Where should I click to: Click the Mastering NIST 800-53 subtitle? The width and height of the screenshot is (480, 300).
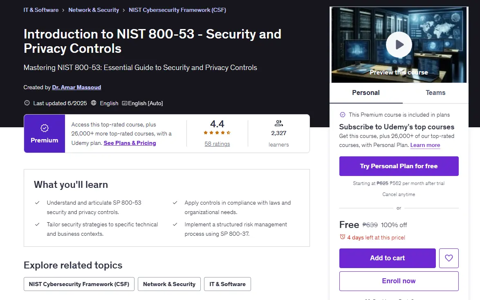(140, 68)
